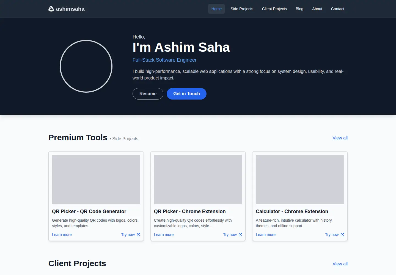Click the circular profile photo placeholder
The height and width of the screenshot is (275, 396).
pos(86,66)
